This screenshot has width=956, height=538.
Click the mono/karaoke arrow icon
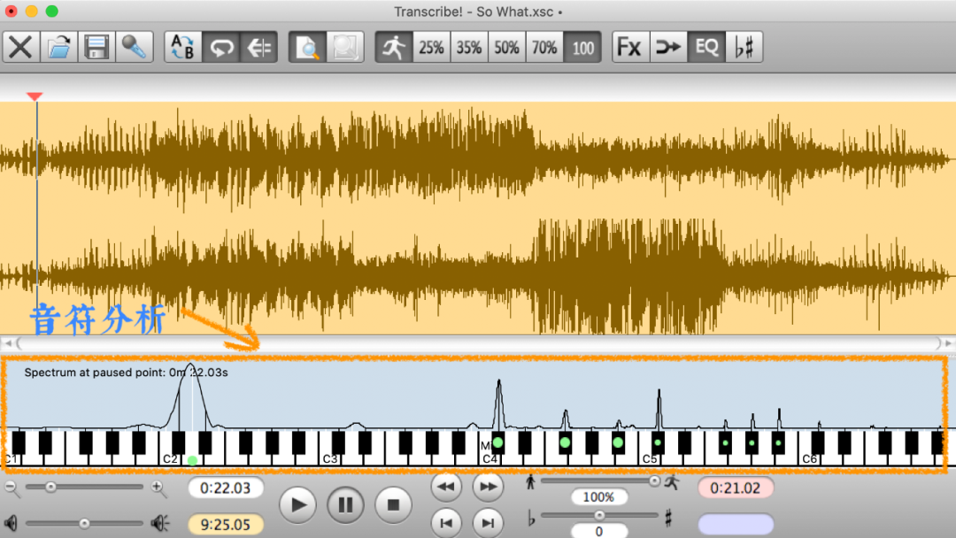[x=668, y=47]
